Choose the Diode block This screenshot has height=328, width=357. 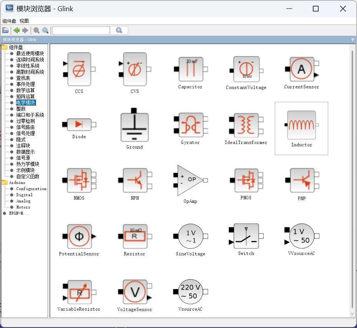point(79,125)
